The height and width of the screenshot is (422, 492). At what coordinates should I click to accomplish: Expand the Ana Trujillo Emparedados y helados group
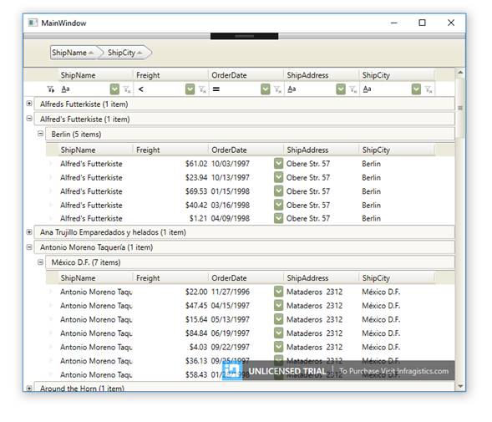coord(29,232)
